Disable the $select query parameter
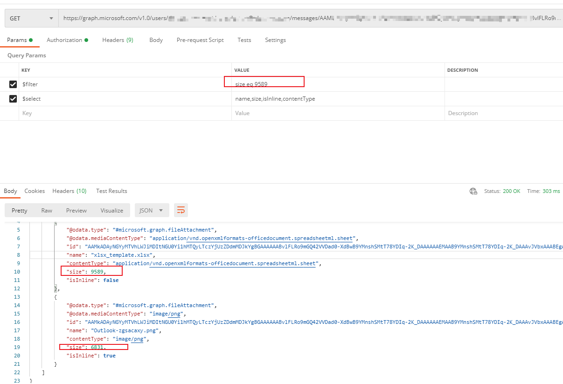This screenshot has height=384, width=563. pyautogui.click(x=13, y=99)
